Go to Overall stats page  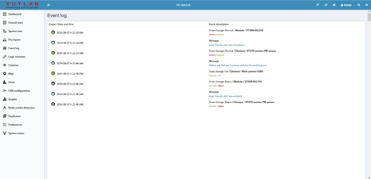coord(16,23)
